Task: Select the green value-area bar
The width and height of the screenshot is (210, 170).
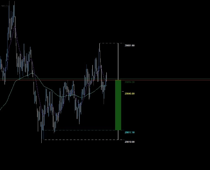Action: pyautogui.click(x=118, y=105)
